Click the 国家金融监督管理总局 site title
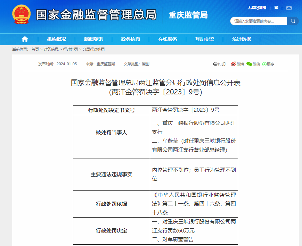Screen dimensions: 302x246 pyautogui.click(x=96, y=15)
